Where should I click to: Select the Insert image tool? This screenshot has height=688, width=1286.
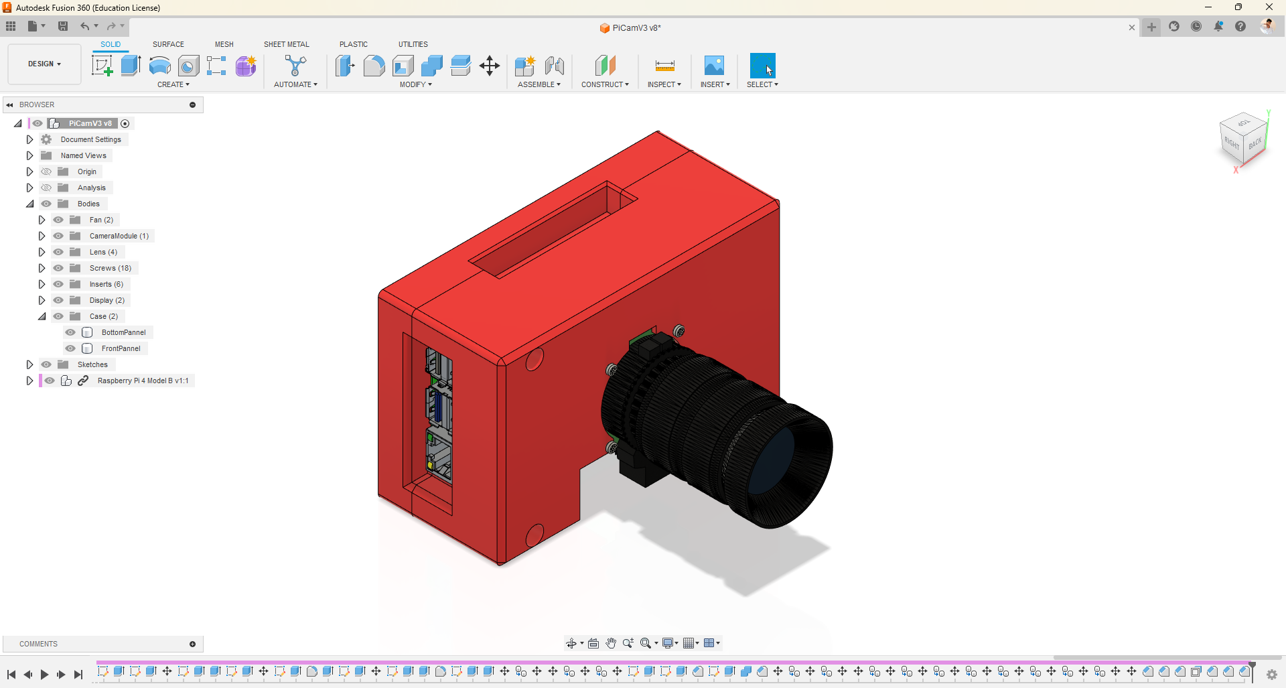[715, 66]
